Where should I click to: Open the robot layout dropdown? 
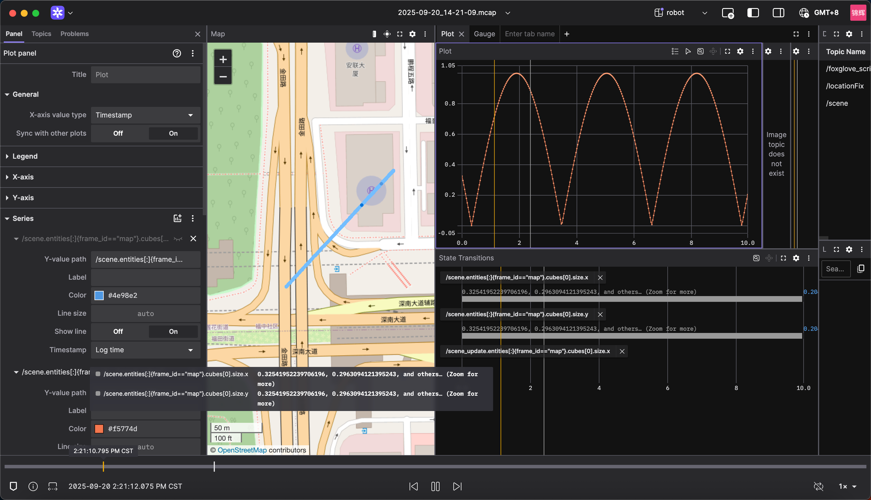tap(680, 13)
